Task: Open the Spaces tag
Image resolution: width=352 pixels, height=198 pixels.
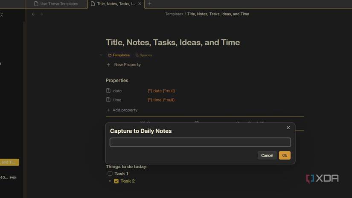Action: point(144,55)
